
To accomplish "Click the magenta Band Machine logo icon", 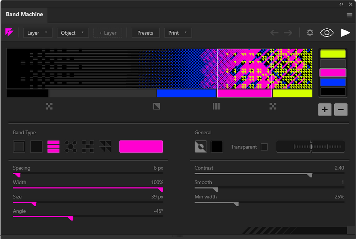I will (x=9, y=32).
